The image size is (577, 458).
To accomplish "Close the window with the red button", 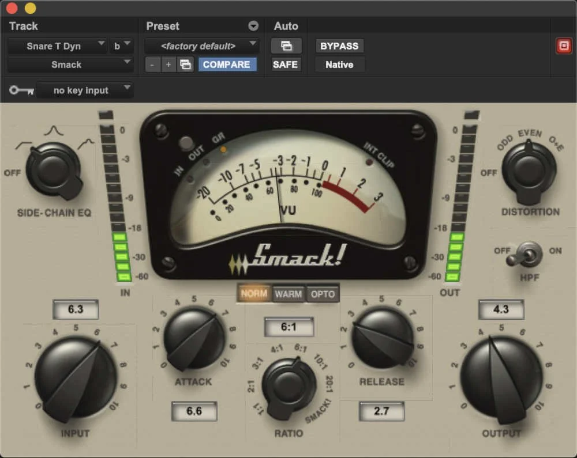I will point(12,7).
